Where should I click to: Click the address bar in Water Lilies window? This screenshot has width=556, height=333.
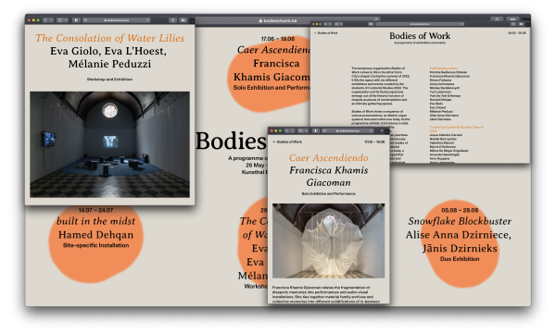117,20
